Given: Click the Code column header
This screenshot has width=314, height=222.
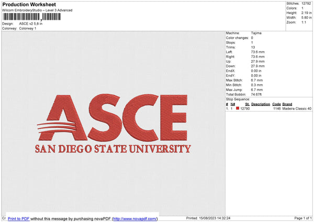Looking at the screenshot, I should (x=276, y=104).
